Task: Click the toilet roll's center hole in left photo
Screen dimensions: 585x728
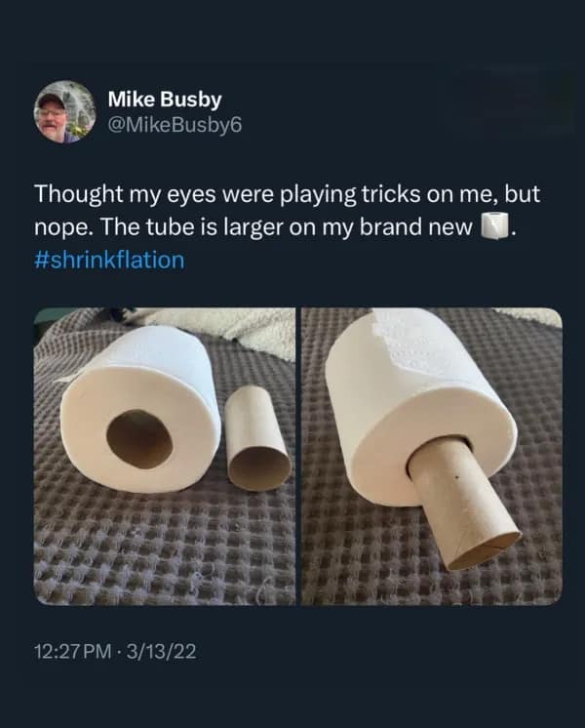Action: tap(138, 439)
